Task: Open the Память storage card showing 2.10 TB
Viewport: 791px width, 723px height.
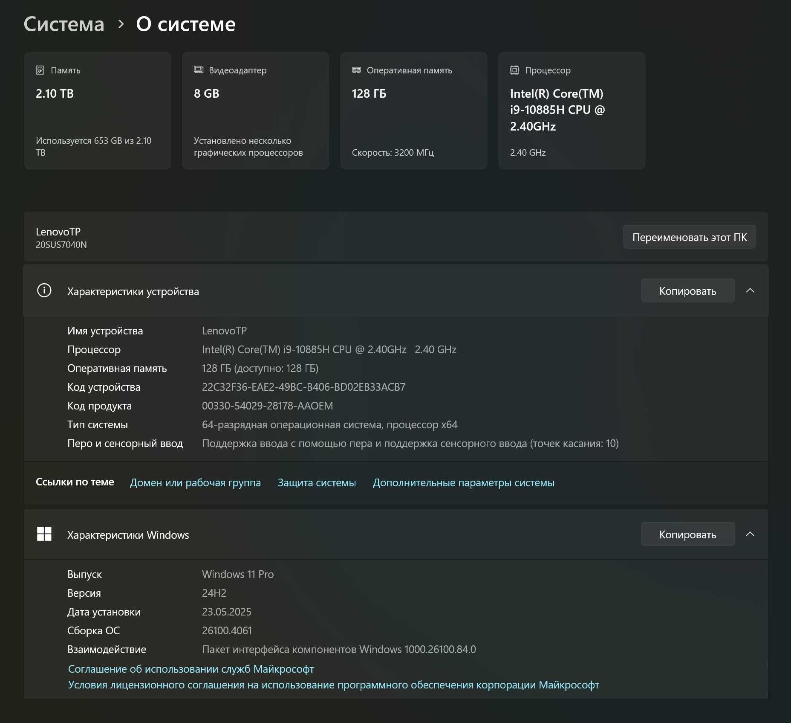Action: (98, 111)
